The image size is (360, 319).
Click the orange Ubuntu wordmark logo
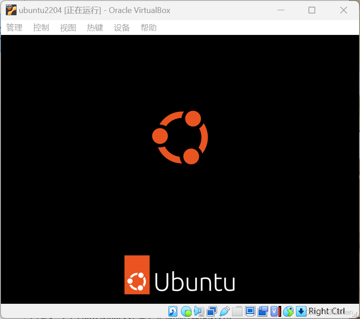coord(180,275)
